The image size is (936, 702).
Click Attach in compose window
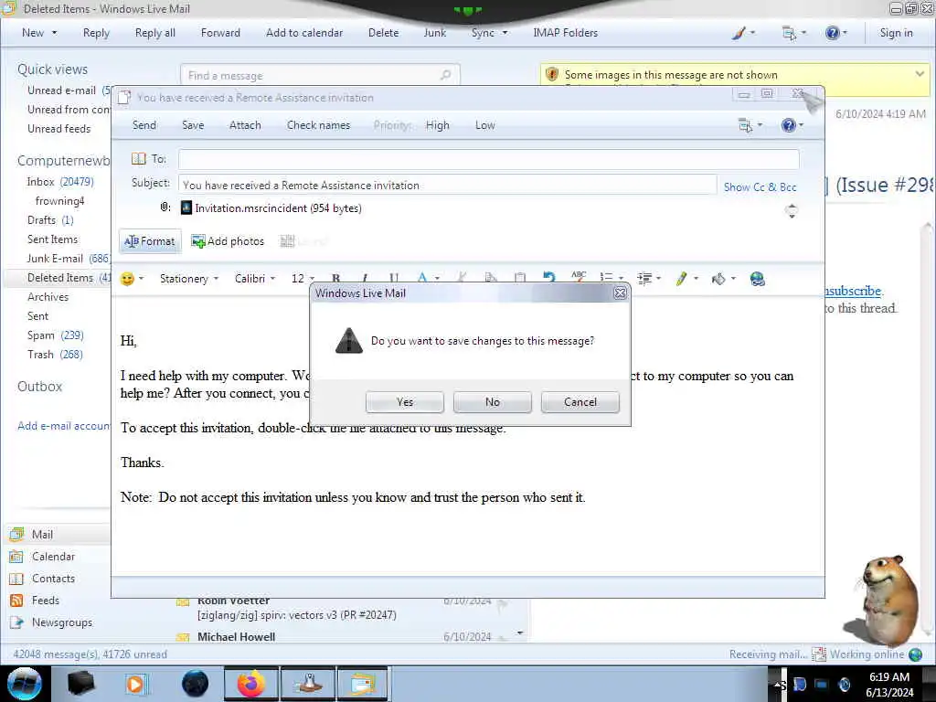[245, 125]
